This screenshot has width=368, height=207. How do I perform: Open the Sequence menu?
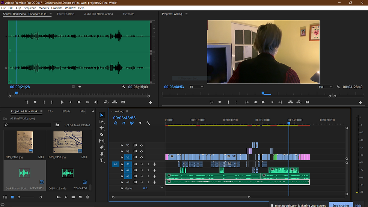point(30,8)
